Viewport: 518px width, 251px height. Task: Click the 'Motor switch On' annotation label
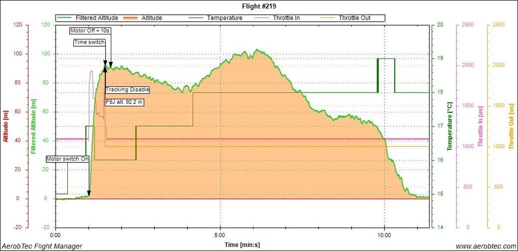click(68, 158)
